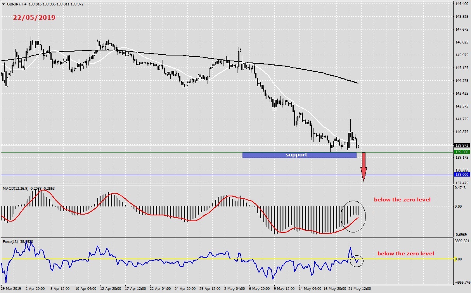471x293 pixels.
Task: Click the 12 Apr 20:00 time axis label
Action: tap(110, 289)
